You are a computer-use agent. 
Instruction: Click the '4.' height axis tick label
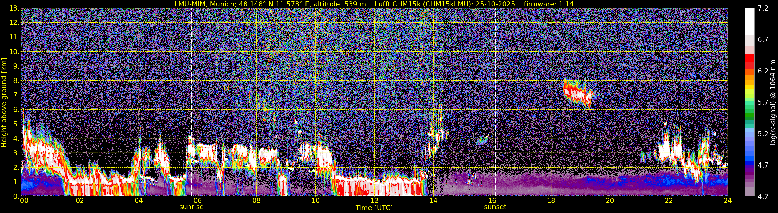(x=16, y=139)
